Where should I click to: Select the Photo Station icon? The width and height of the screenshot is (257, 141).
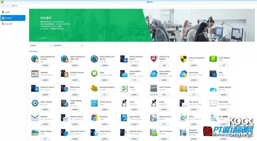pos(35,133)
